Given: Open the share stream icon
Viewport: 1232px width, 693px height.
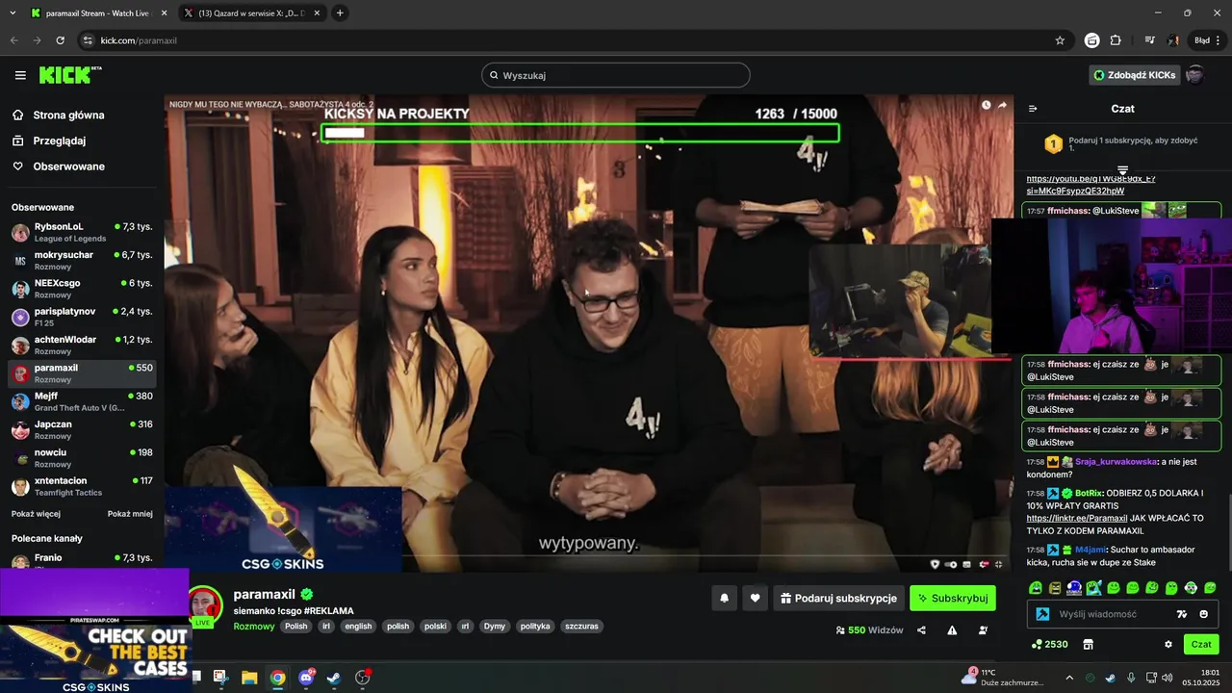Looking at the screenshot, I should pyautogui.click(x=921, y=630).
